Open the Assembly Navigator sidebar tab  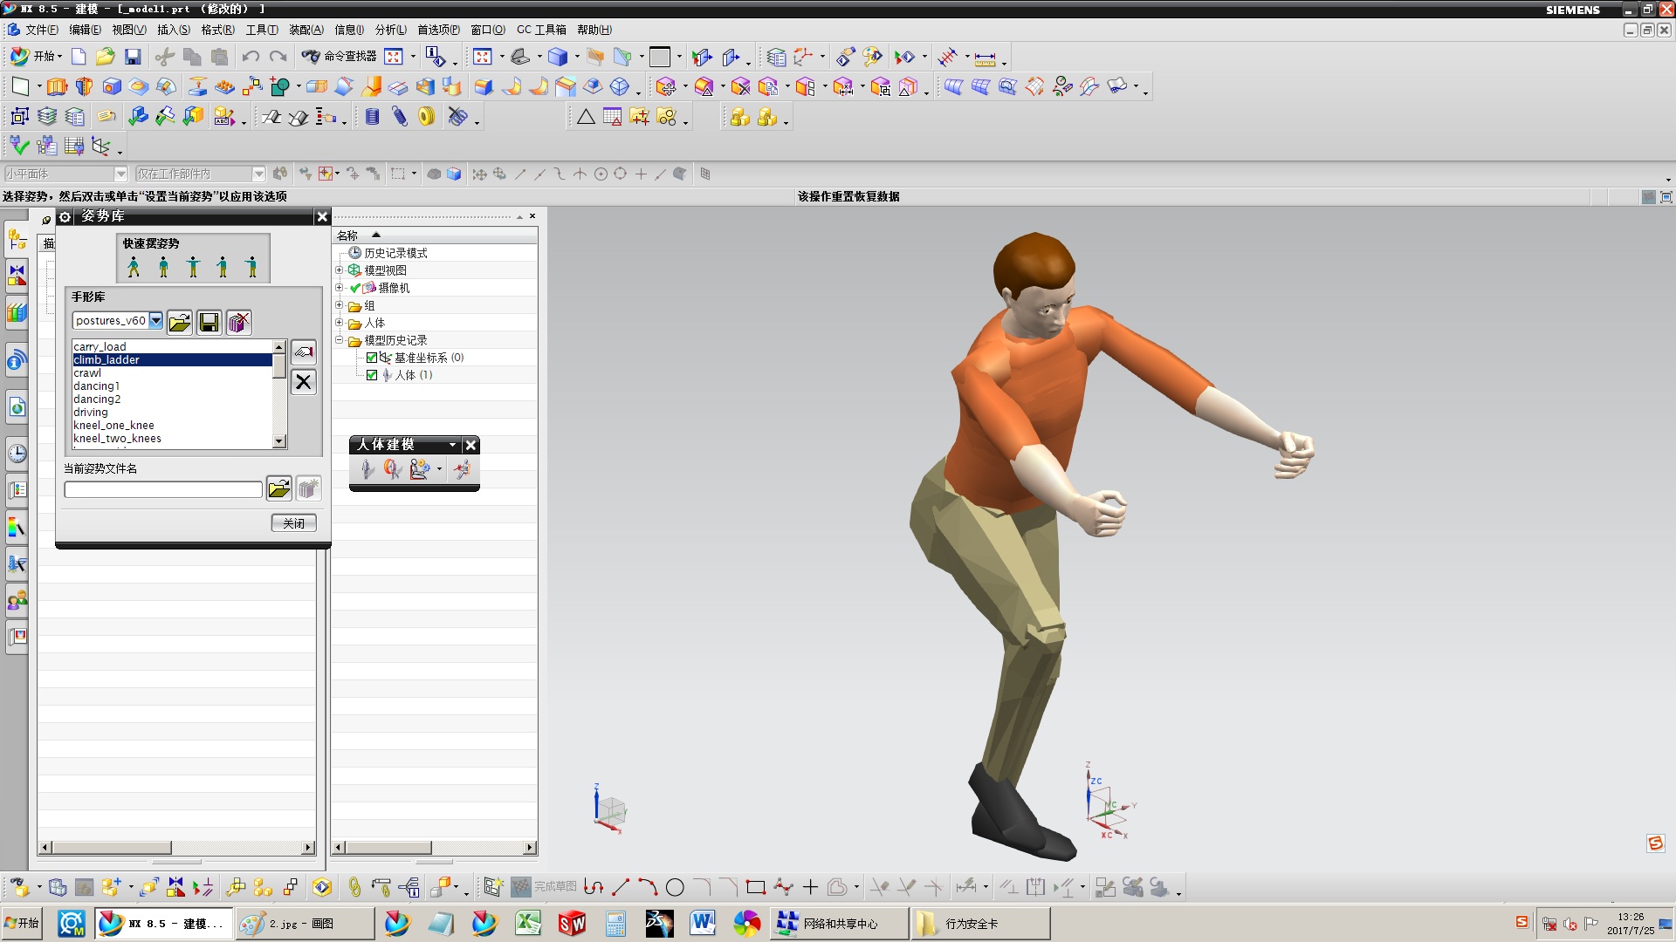point(17,237)
